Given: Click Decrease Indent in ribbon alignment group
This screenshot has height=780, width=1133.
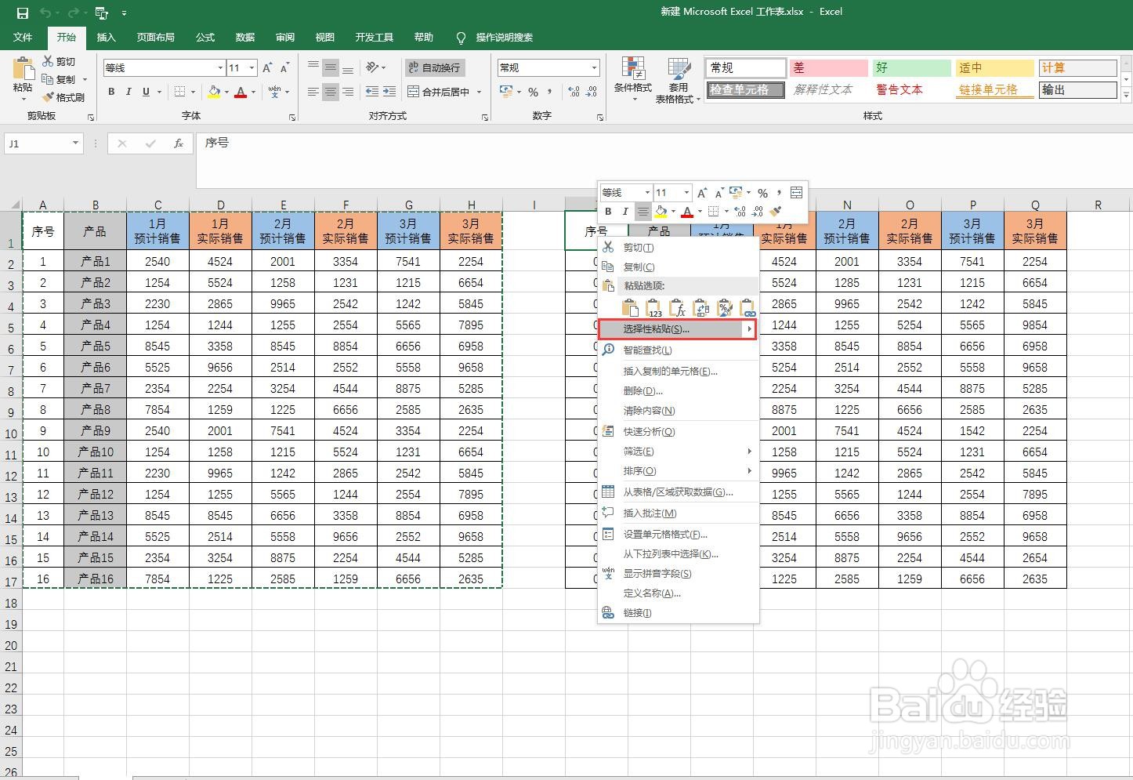Looking at the screenshot, I should 372,92.
